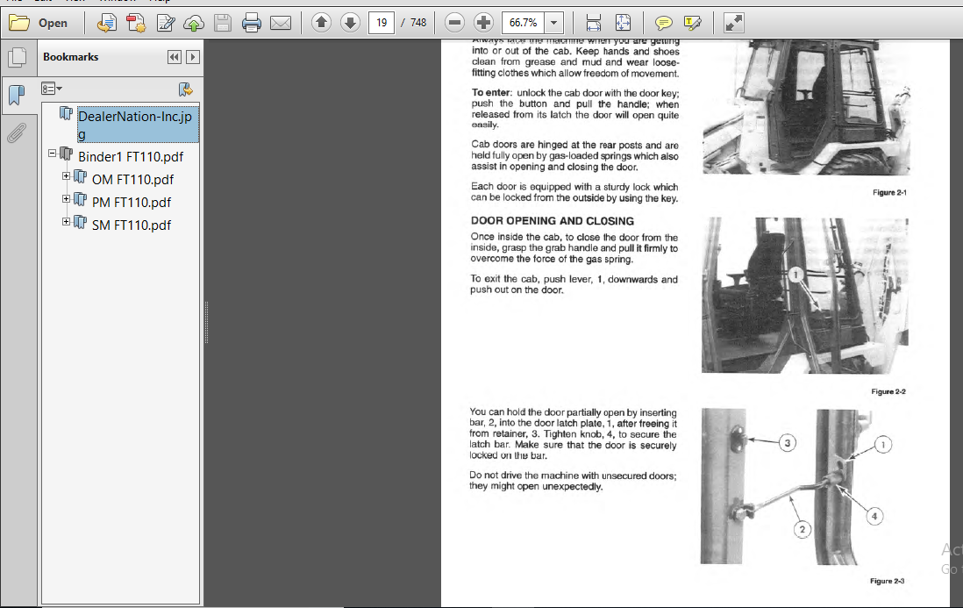Select the PM FT110.pdf bookmark
The height and width of the screenshot is (608, 963).
(132, 203)
